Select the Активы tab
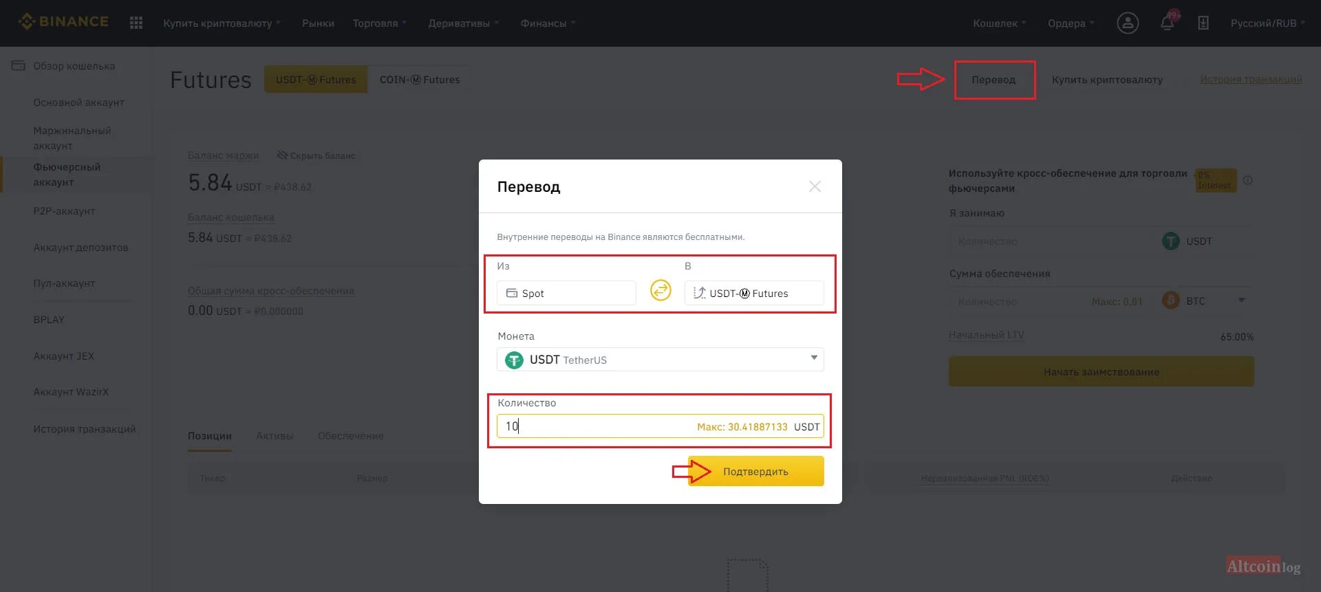Image resolution: width=1321 pixels, height=592 pixels. (275, 435)
